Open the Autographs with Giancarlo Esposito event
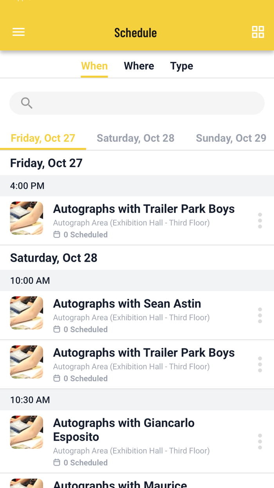 pyautogui.click(x=123, y=430)
